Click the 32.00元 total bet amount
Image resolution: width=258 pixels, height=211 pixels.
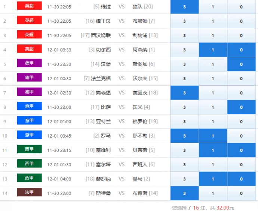[x=225, y=208]
